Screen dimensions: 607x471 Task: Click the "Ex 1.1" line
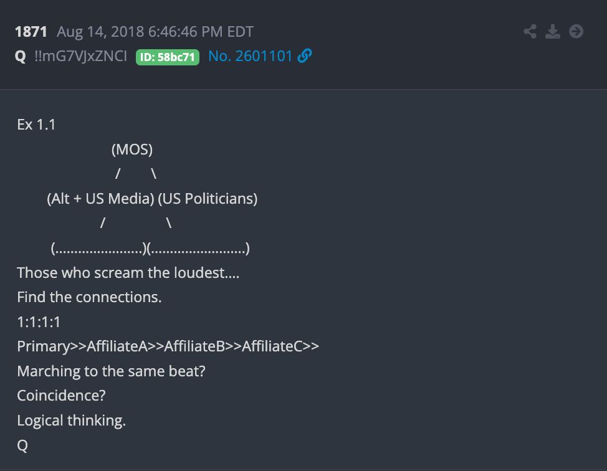pos(36,125)
